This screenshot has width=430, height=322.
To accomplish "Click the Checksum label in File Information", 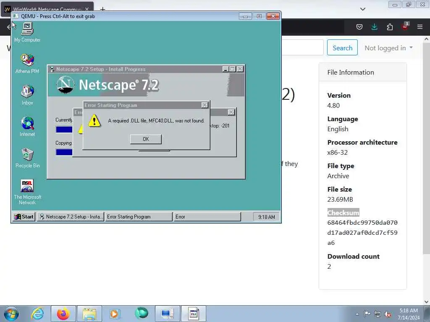I will [343, 213].
